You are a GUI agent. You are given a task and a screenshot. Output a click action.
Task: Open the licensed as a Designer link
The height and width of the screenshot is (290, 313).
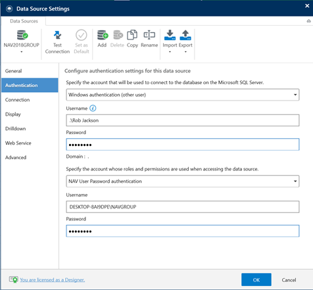52,280
